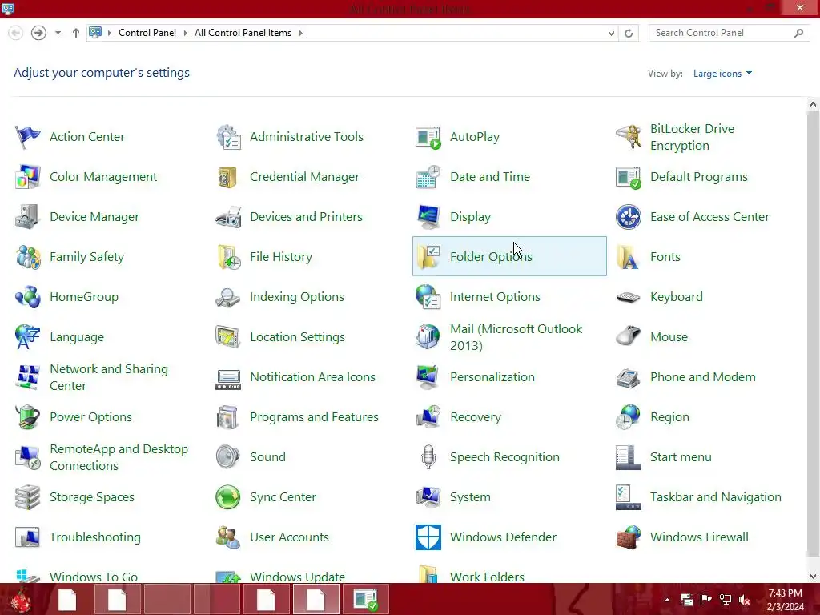
Task: Show hidden system tray icons arrow
Action: coord(667,600)
